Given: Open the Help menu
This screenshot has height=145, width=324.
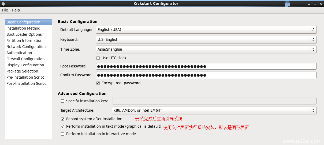Looking at the screenshot, I should (x=16, y=10).
